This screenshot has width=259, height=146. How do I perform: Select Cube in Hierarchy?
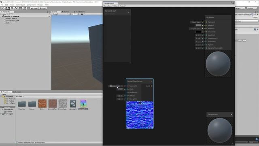coord(8,23)
